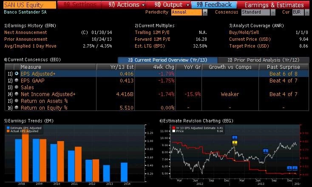Click the Earnings & Estimates title

point(274,5)
